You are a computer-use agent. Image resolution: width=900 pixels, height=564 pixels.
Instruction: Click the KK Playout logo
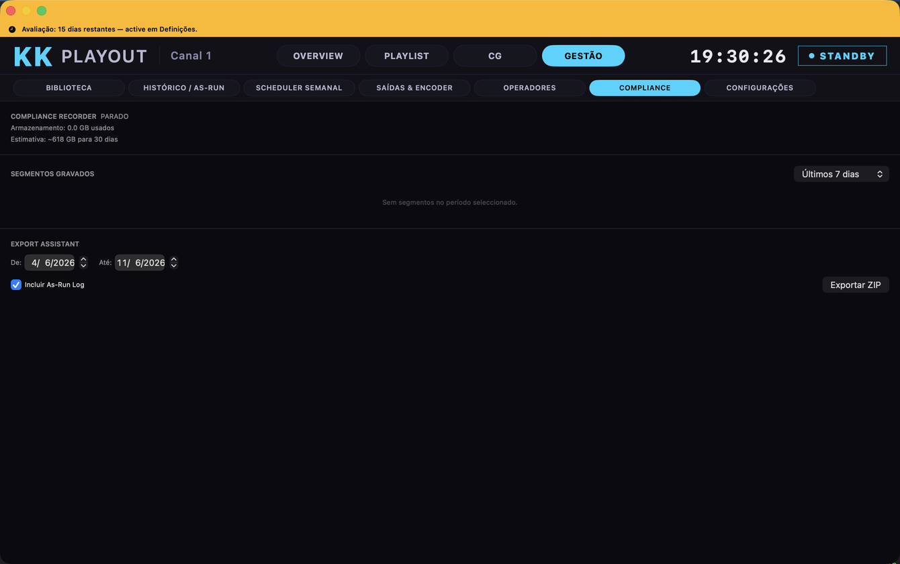click(x=81, y=56)
